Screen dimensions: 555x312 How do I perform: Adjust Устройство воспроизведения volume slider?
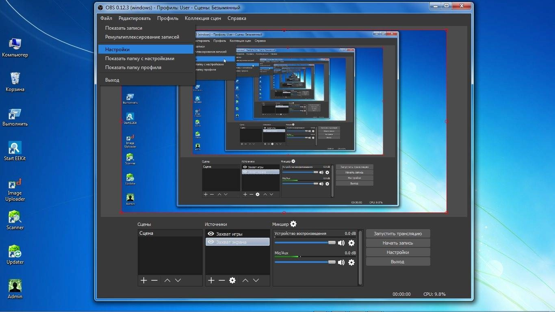pyautogui.click(x=305, y=243)
